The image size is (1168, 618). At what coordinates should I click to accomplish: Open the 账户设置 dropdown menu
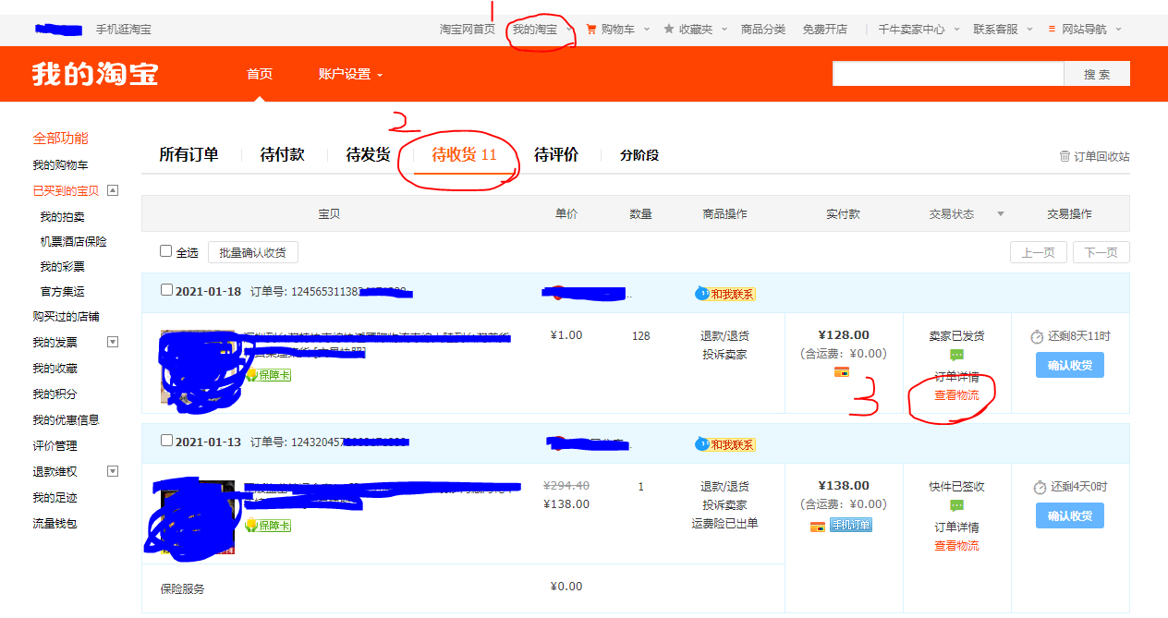tap(350, 74)
